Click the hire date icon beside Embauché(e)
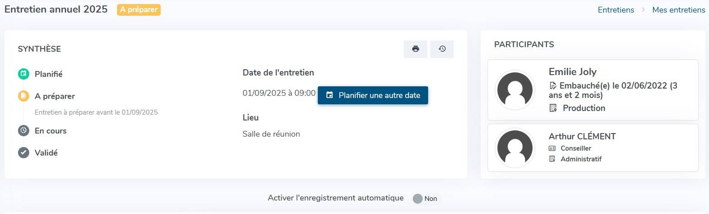 click(553, 85)
